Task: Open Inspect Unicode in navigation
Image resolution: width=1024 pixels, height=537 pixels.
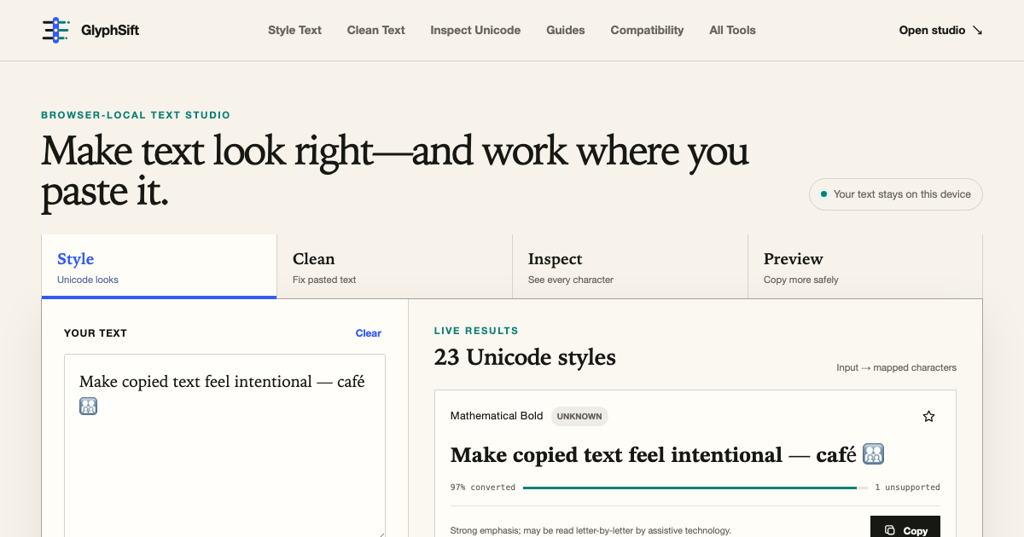Action: (x=475, y=30)
